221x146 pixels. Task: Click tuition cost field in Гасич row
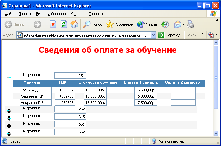tap(95, 90)
